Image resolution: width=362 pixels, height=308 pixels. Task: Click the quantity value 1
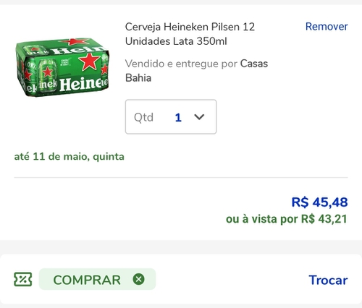point(178,118)
